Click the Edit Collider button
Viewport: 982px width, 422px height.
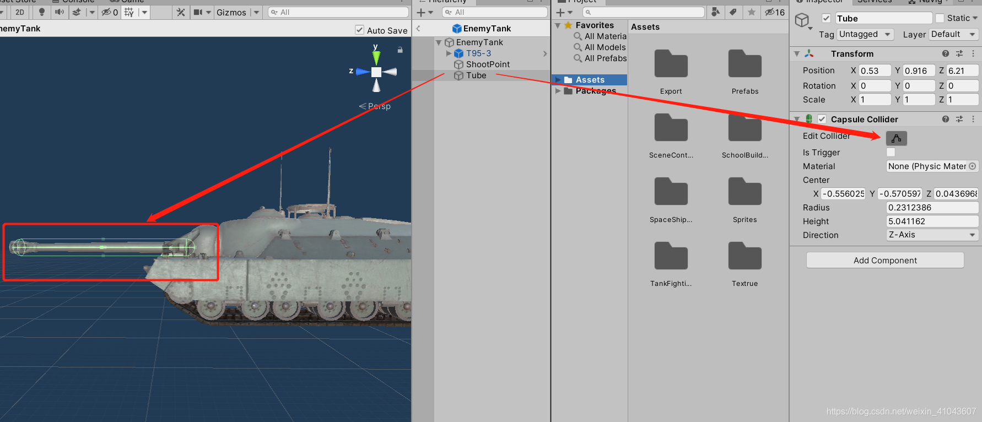point(897,138)
